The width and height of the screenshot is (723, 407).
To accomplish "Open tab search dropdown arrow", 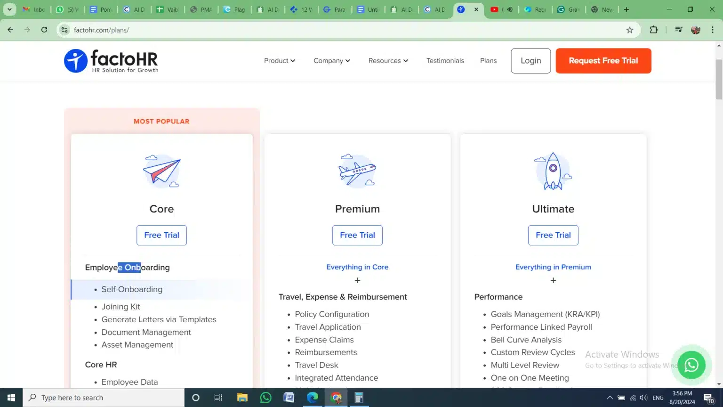I will 9,9.
